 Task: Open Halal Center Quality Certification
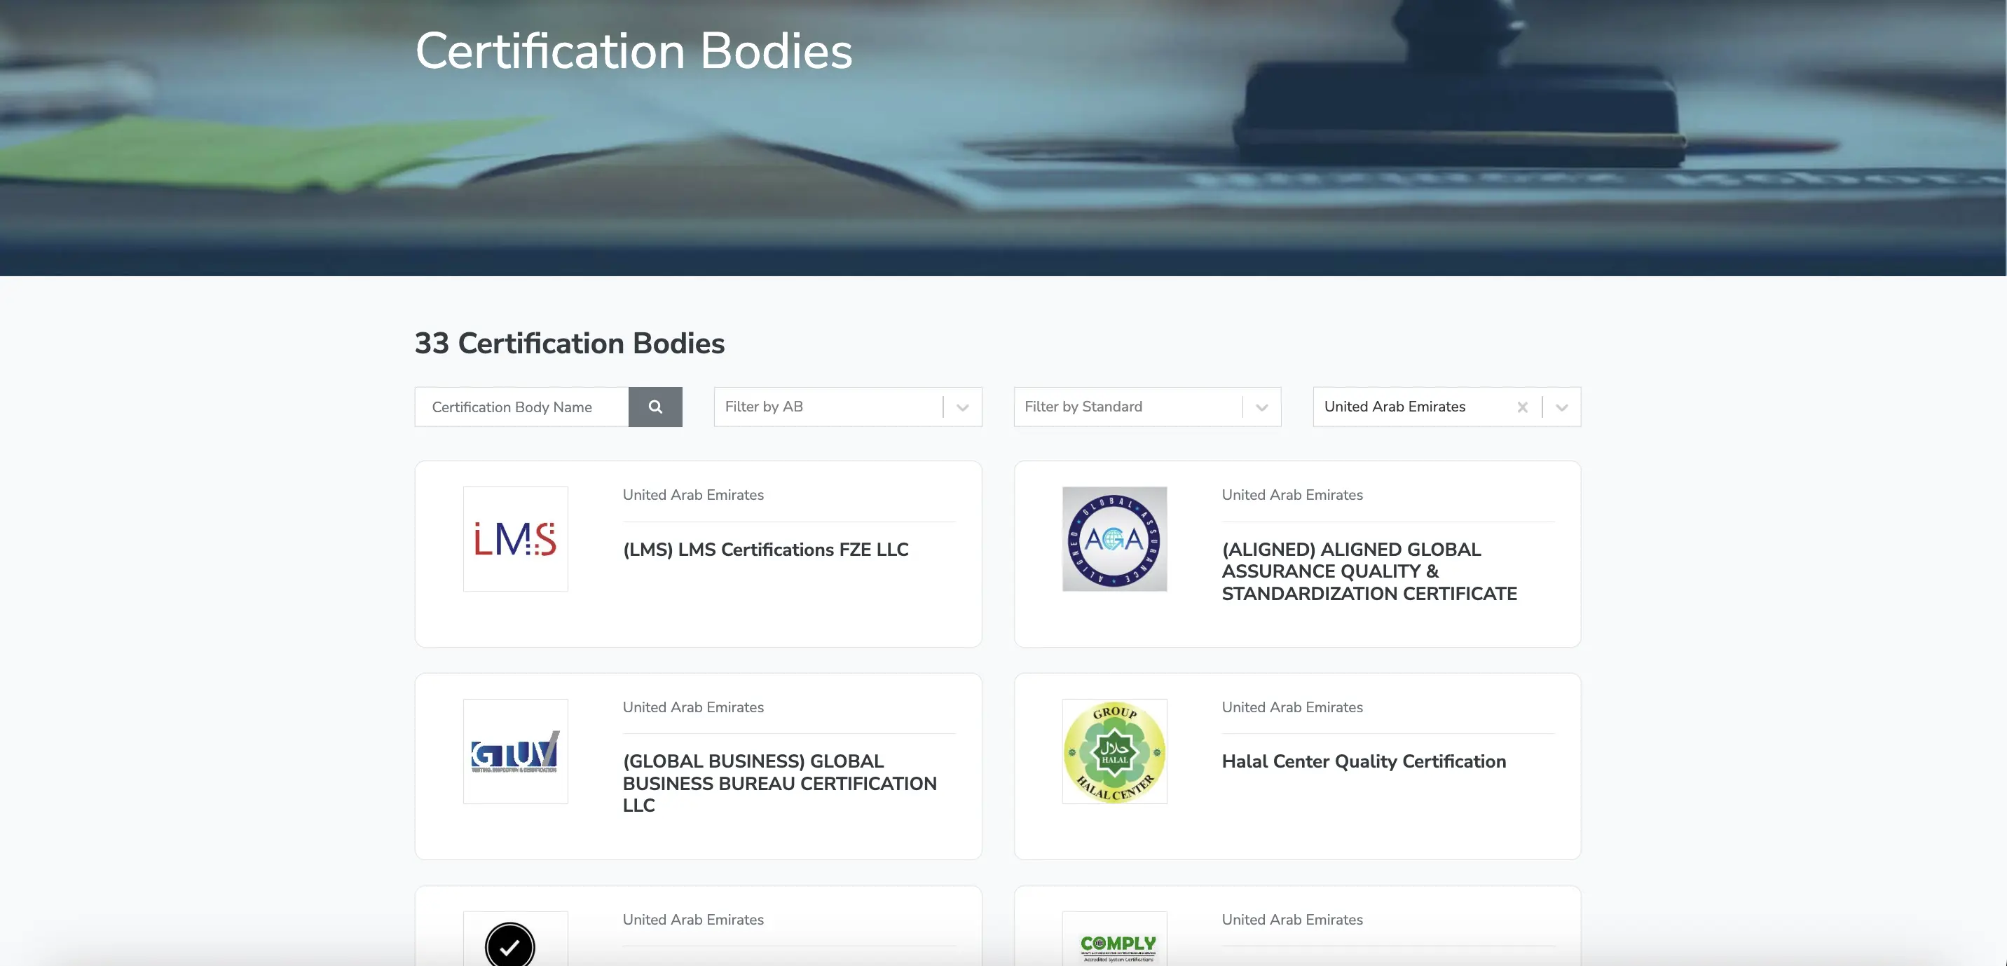pyautogui.click(x=1364, y=762)
